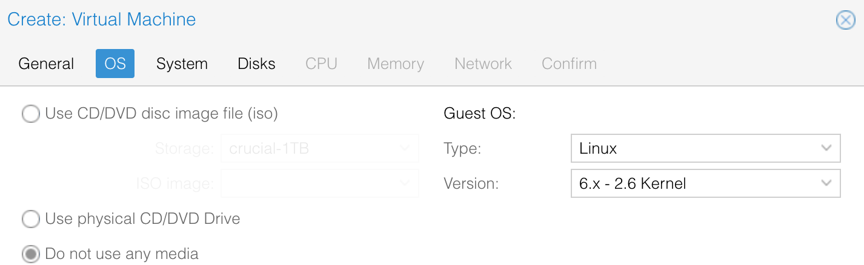Select the Do not use any media radio button
Screen dimensions: 864x265
(30, 254)
